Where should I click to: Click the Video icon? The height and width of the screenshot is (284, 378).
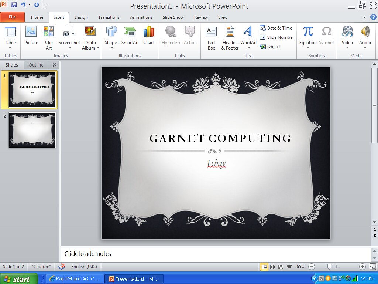pyautogui.click(x=347, y=31)
